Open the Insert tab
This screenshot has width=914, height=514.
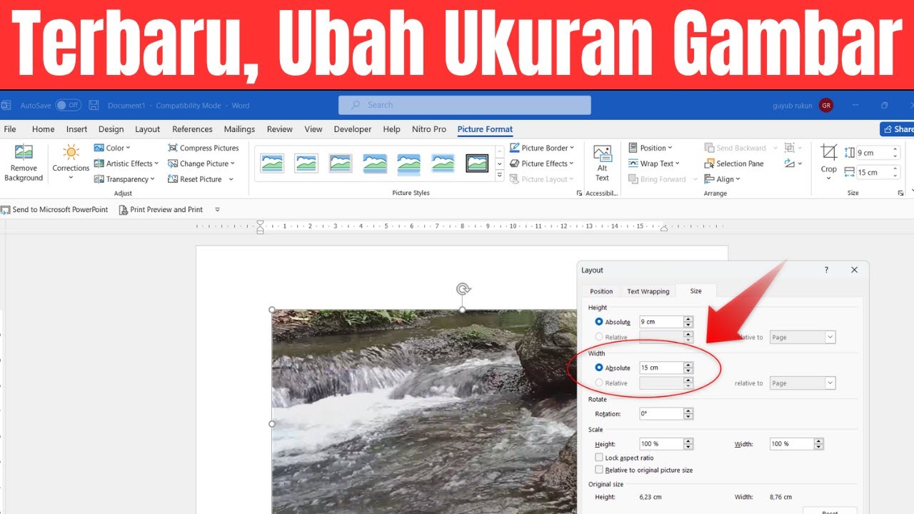[76, 129]
